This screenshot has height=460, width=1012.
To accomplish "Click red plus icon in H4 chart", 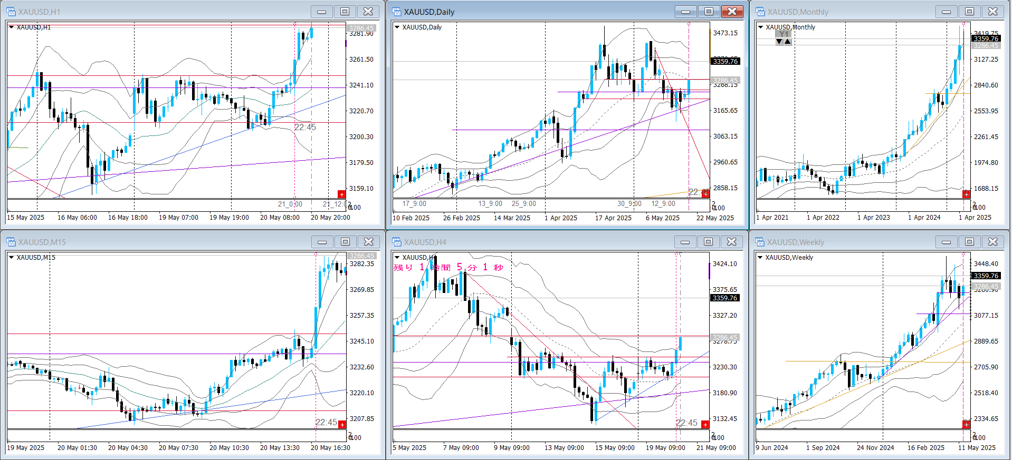I will [x=705, y=425].
